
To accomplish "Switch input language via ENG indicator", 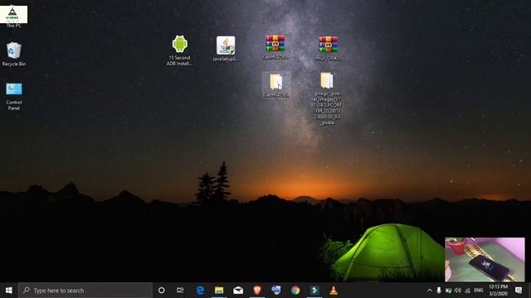I will (478, 291).
